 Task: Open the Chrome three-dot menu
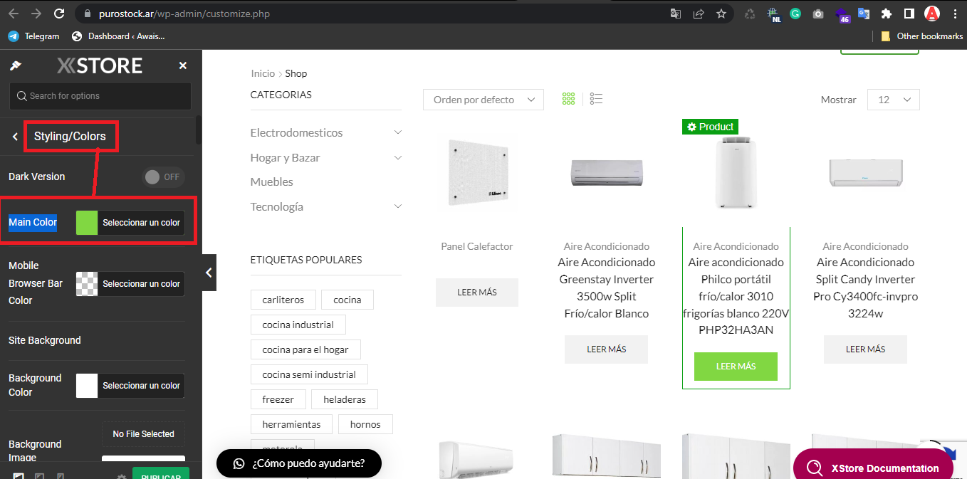[x=955, y=14]
